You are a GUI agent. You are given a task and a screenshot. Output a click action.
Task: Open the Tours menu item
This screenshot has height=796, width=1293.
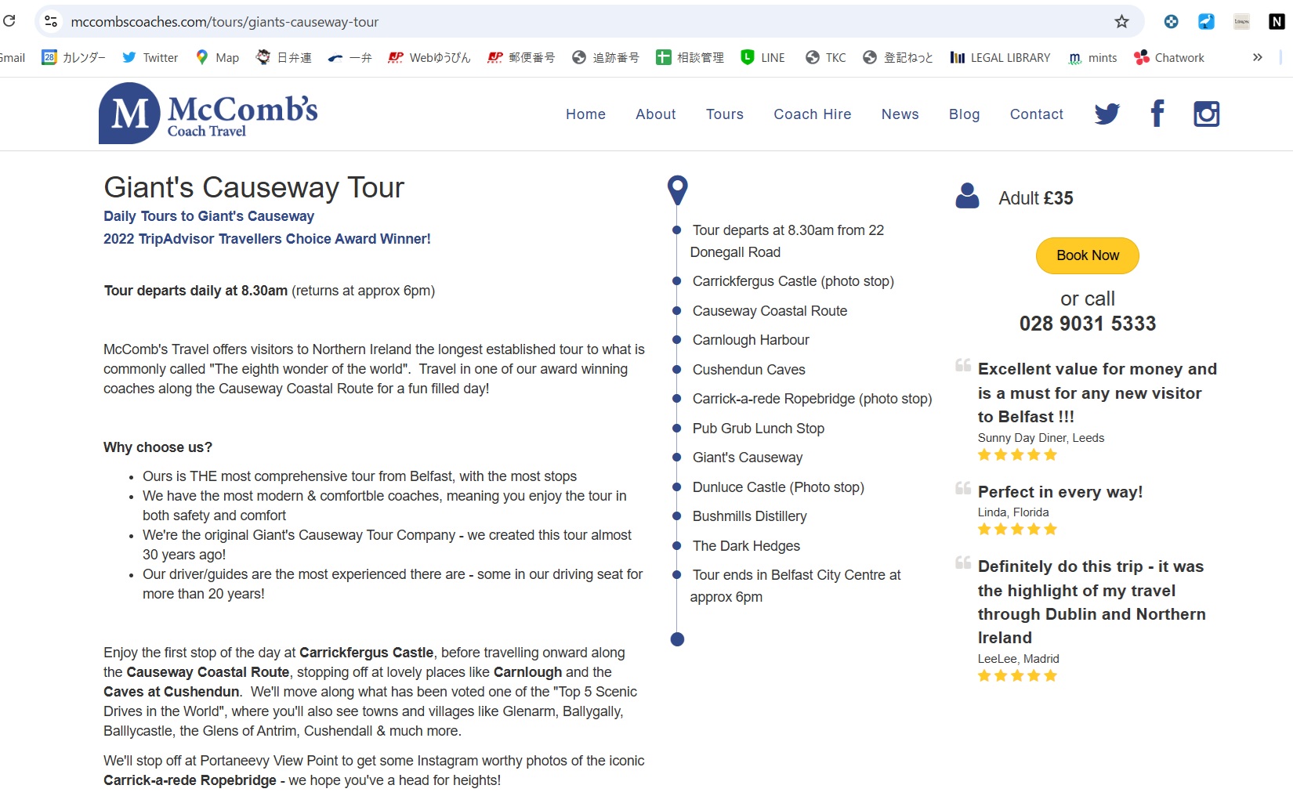tap(724, 114)
